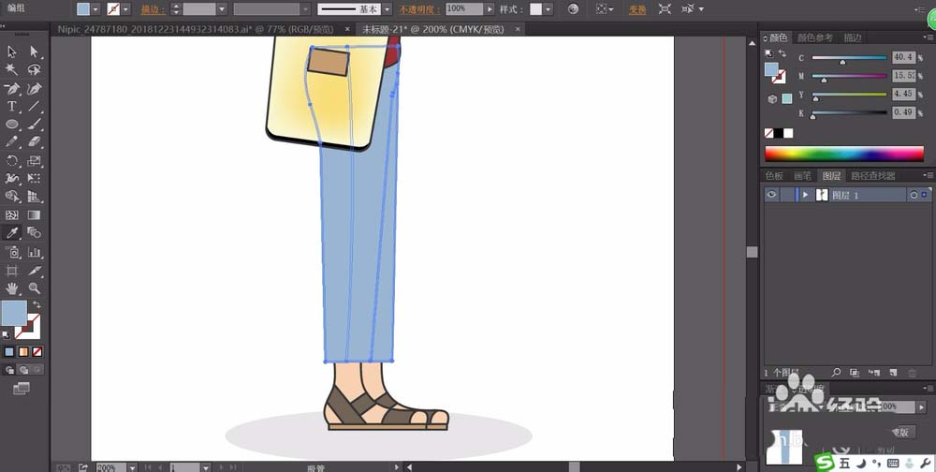The width and height of the screenshot is (936, 472).
Task: Select the Eraser tool
Action: (34, 142)
